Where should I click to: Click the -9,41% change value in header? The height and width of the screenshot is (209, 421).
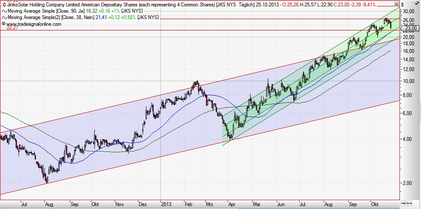[369, 4]
